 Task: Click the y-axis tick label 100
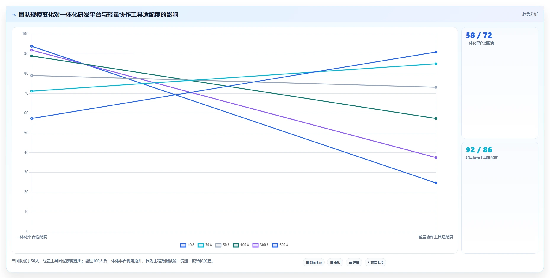coord(25,34)
